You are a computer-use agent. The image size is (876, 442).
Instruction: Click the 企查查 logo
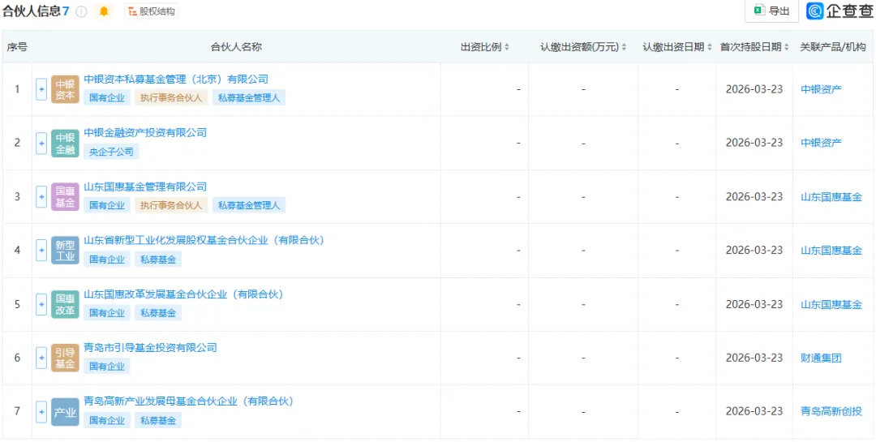coord(839,11)
